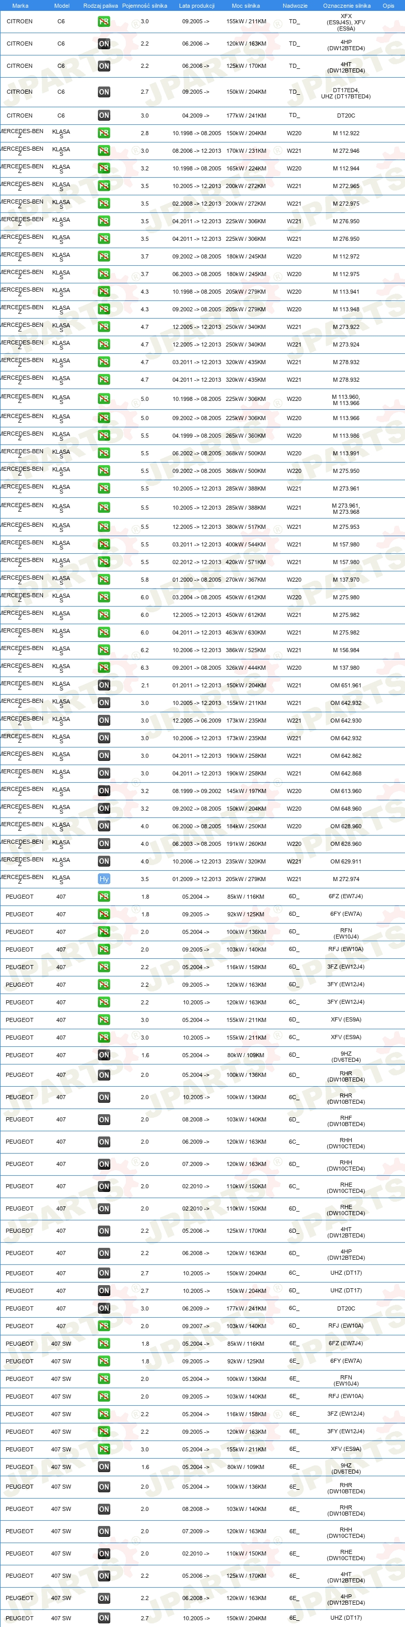The height and width of the screenshot is (1627, 405).
Task: Click the power value 145kW / 197KM
Action: [246, 791]
